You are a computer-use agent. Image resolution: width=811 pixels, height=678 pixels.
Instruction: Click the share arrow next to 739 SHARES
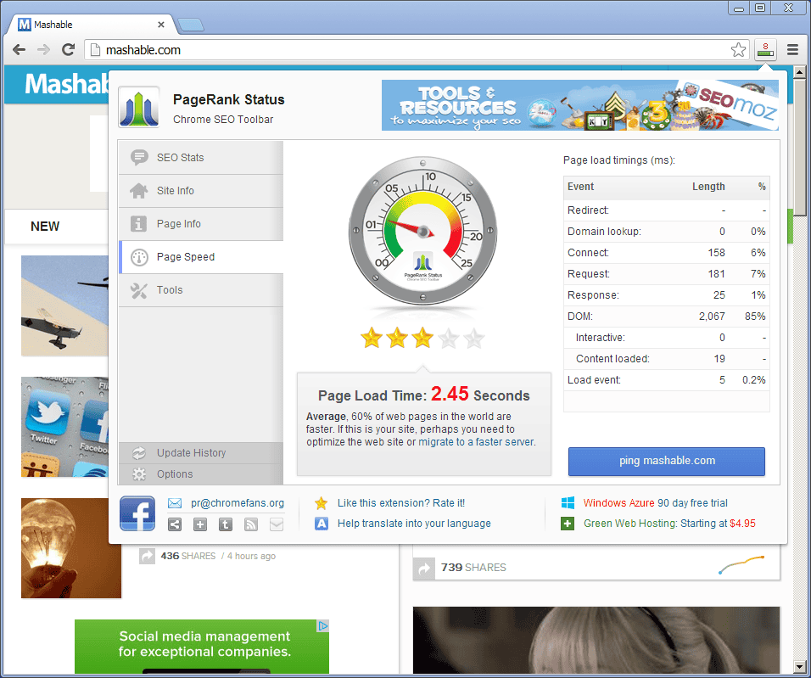click(x=424, y=569)
